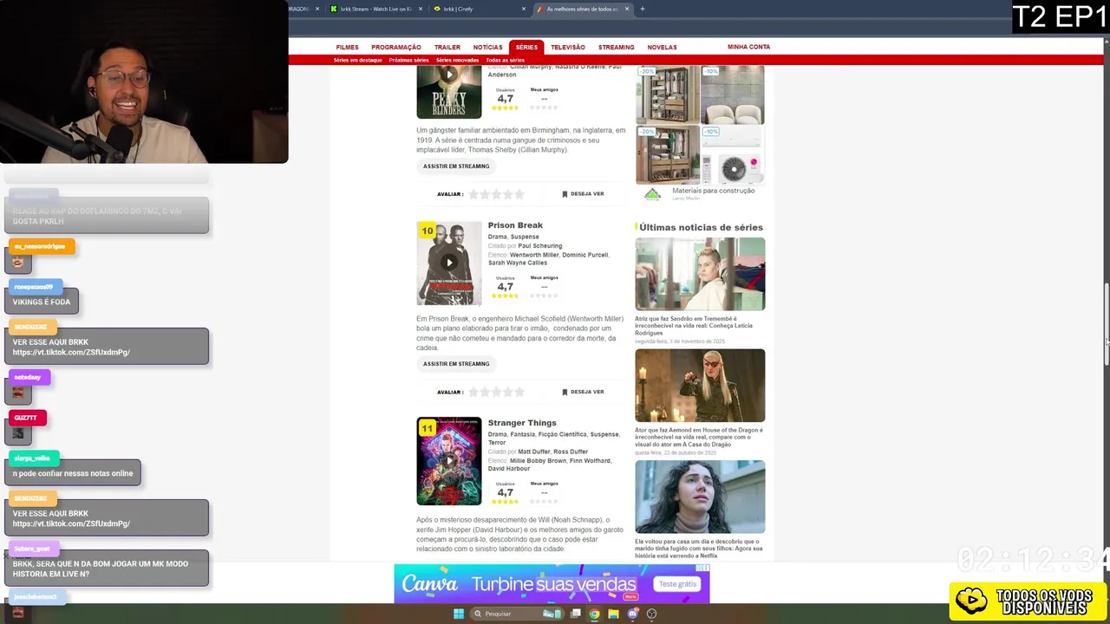This screenshot has height=624, width=1110.
Task: Select the SÉRIES menu tab
Action: pyautogui.click(x=526, y=47)
